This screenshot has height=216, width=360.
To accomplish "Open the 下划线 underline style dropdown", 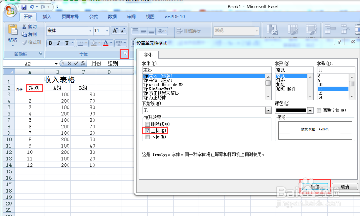I will (x=268, y=110).
